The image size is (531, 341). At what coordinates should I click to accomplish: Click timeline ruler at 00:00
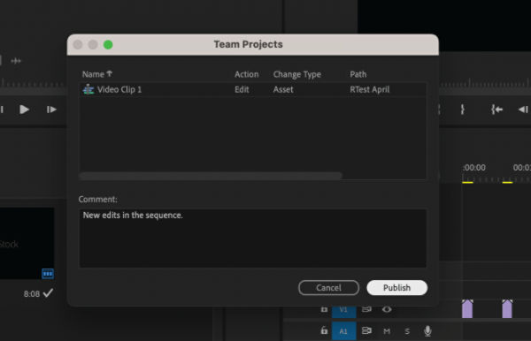point(474,168)
